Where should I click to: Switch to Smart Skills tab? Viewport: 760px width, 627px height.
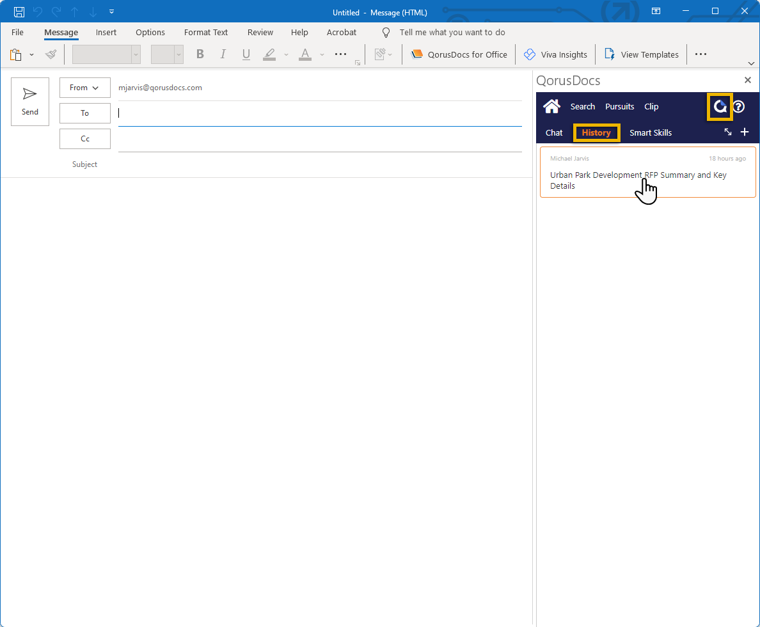pos(651,132)
